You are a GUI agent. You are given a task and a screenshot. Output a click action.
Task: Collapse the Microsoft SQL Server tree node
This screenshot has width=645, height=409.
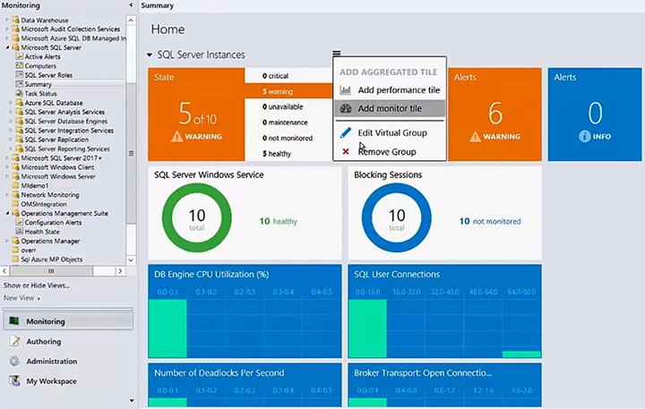pyautogui.click(x=7, y=47)
